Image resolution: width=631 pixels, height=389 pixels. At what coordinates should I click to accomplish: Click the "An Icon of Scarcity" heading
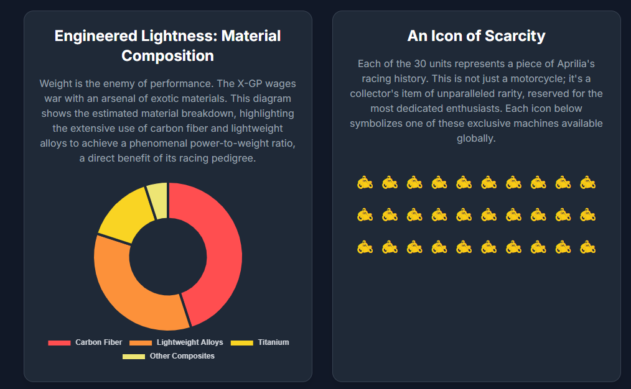(x=476, y=36)
